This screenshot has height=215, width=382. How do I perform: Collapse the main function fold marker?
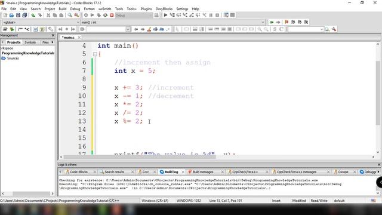[95, 54]
